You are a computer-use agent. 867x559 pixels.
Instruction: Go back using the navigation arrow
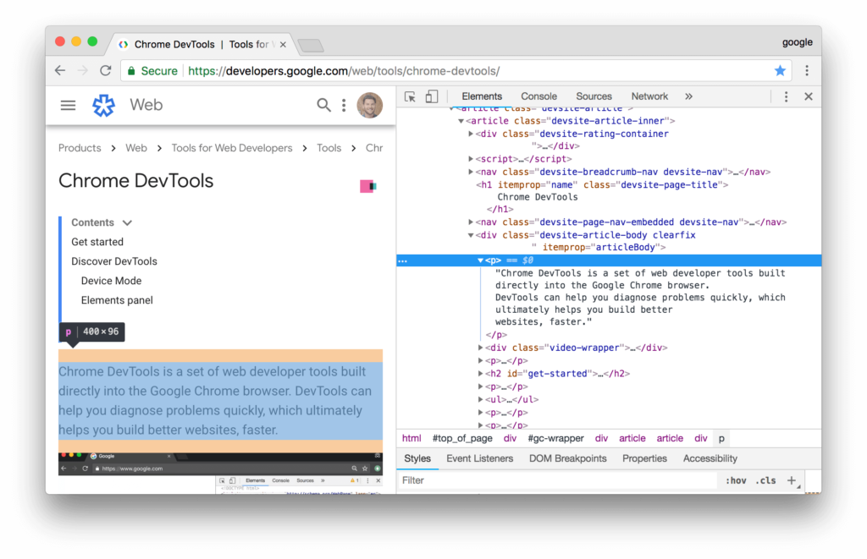click(59, 71)
